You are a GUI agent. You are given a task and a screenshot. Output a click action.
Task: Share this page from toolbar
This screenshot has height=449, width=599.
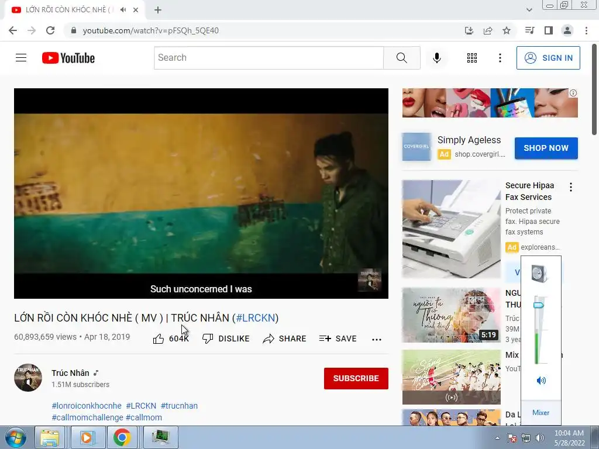(x=488, y=30)
